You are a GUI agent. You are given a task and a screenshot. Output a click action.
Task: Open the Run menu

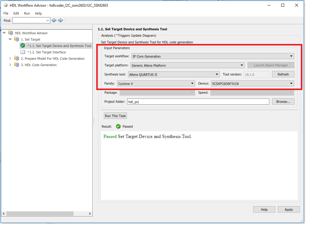point(27,13)
